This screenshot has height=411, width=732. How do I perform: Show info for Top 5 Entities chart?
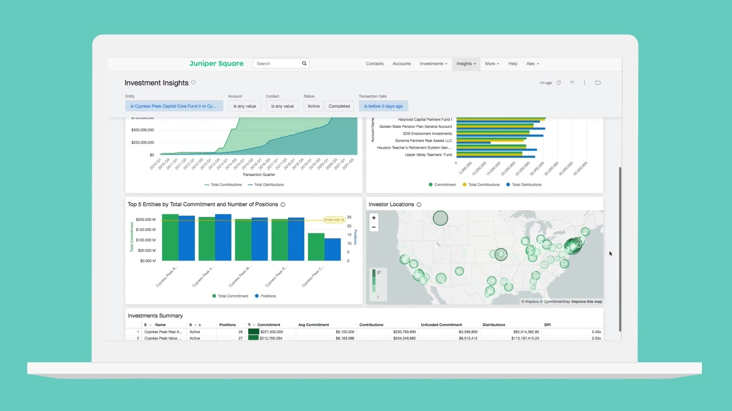coord(283,205)
